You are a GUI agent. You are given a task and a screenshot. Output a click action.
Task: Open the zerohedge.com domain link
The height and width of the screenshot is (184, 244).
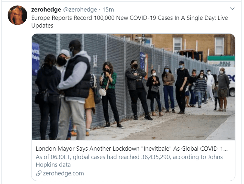click(63, 173)
